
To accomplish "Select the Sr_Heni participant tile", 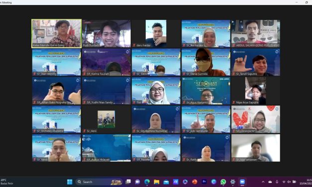I will pyautogui.click(x=106, y=119).
